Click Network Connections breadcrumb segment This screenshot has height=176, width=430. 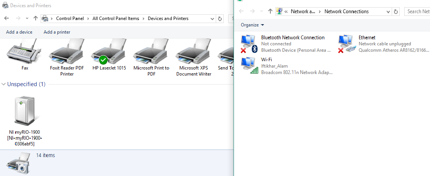tap(347, 11)
